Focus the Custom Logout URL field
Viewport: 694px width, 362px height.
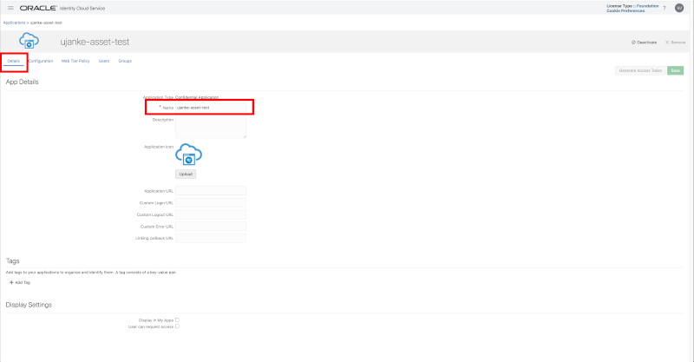pyautogui.click(x=211, y=214)
